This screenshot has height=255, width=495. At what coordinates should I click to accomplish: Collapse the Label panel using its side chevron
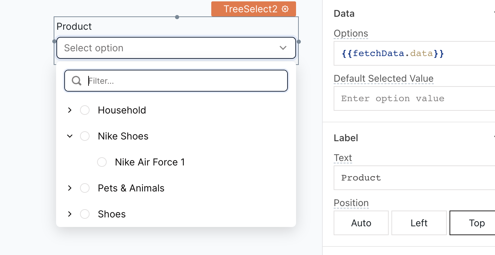[x=494, y=136]
